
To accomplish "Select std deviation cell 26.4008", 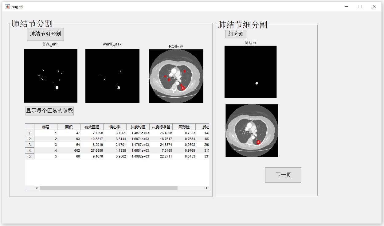I will [161, 133].
